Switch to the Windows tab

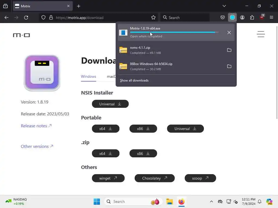coord(89,77)
